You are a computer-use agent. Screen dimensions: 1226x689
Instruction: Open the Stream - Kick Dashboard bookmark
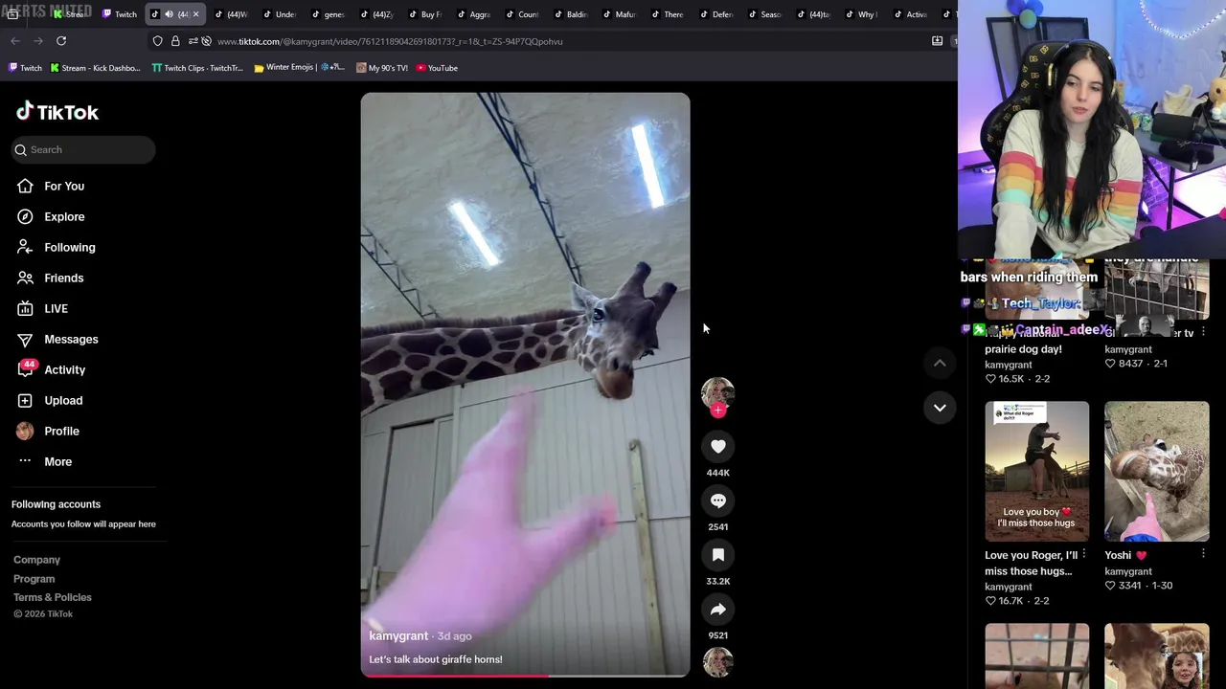click(x=95, y=68)
